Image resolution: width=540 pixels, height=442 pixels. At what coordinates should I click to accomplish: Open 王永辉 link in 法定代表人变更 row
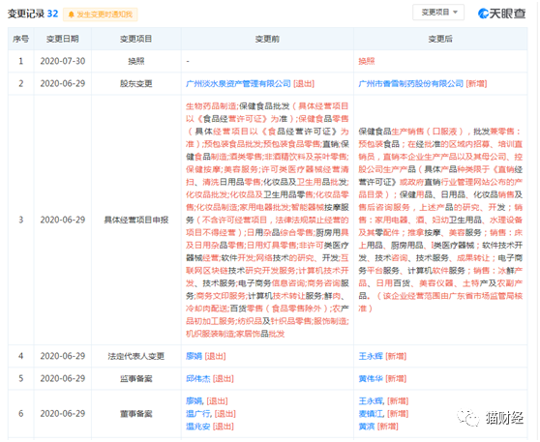(371, 356)
